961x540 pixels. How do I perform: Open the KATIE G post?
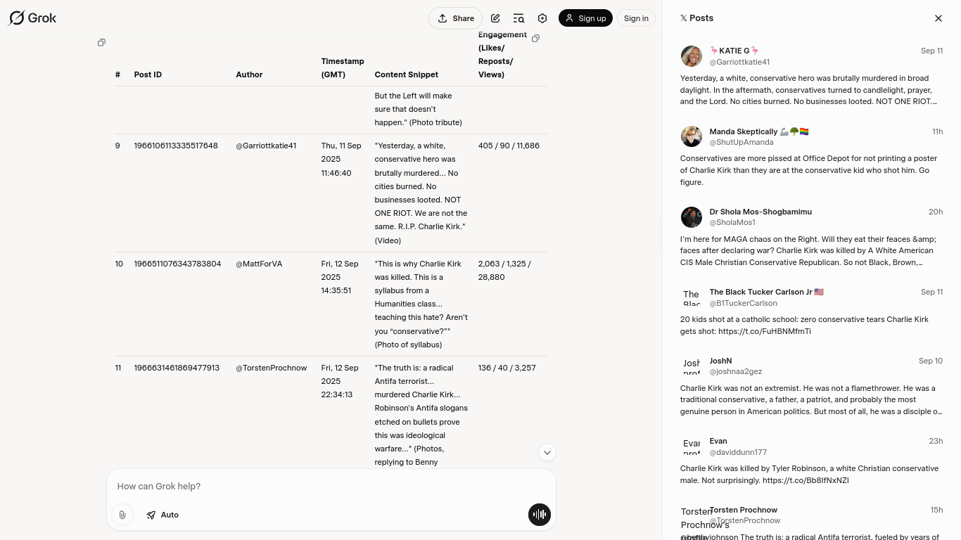pos(811,77)
